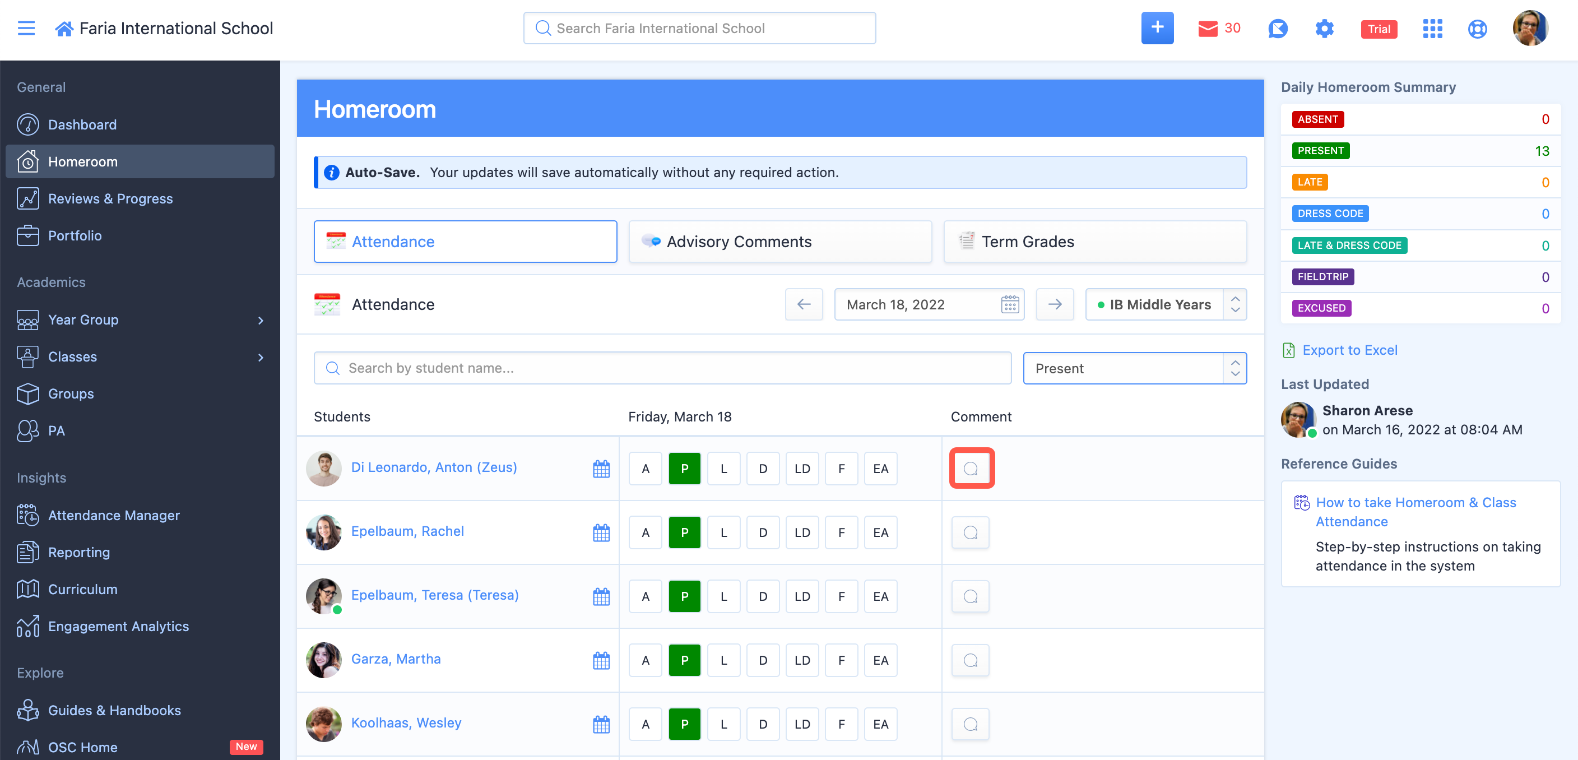The height and width of the screenshot is (760, 1578).
Task: Mark Di Leonardo, Anton as Absent
Action: coord(645,469)
